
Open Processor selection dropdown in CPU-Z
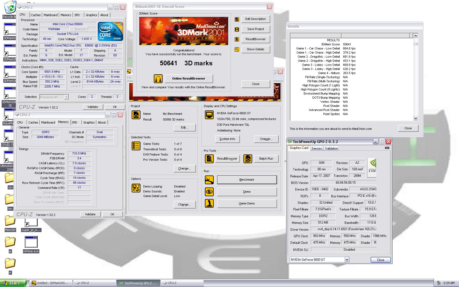66,97
